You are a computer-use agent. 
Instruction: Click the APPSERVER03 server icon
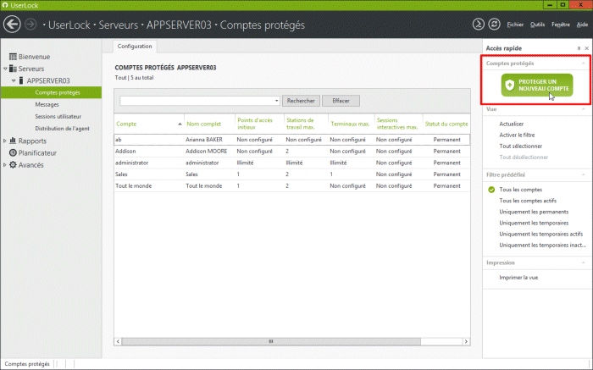click(x=21, y=80)
